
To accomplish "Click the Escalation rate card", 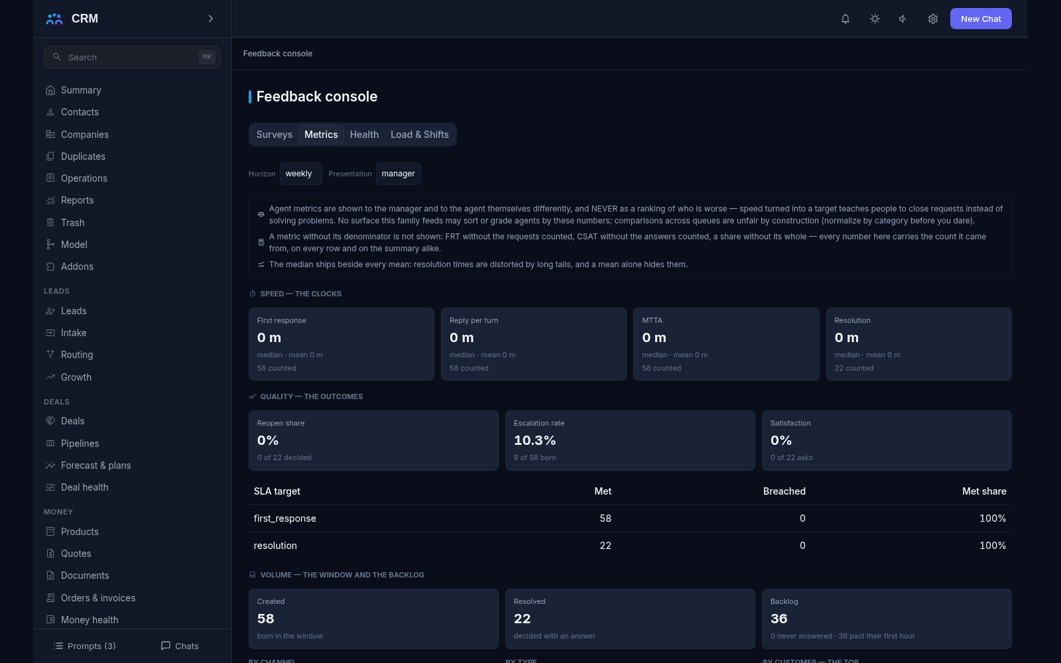I will 630,441.
